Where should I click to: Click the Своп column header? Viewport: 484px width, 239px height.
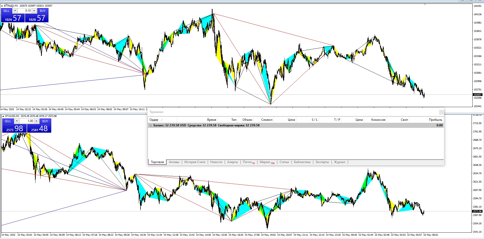pos(398,120)
